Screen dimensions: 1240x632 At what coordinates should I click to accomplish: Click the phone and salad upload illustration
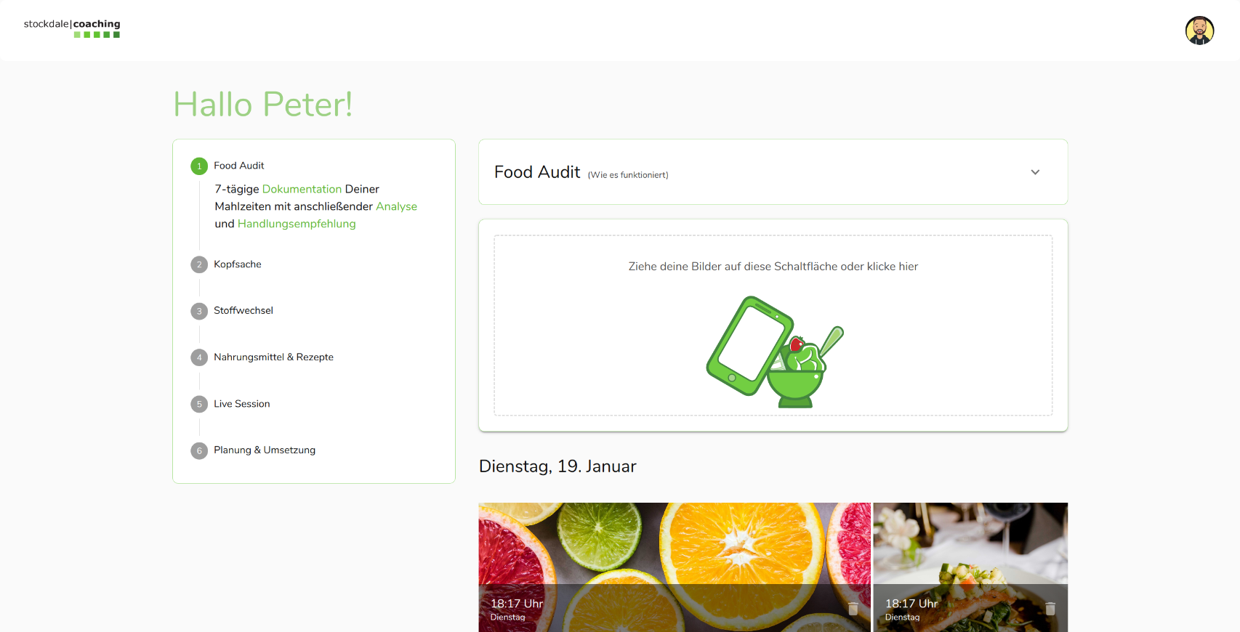tap(775, 352)
